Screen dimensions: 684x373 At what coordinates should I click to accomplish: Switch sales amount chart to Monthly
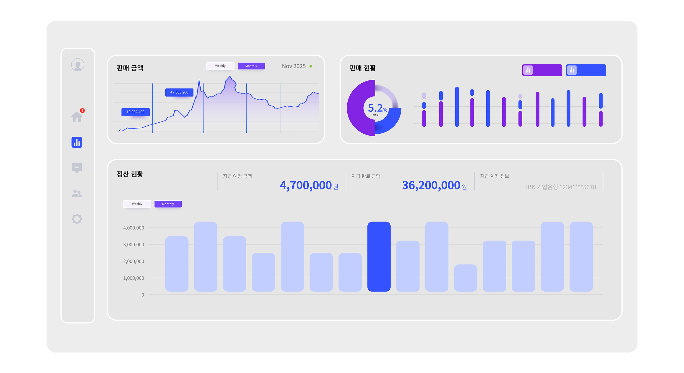pos(251,66)
